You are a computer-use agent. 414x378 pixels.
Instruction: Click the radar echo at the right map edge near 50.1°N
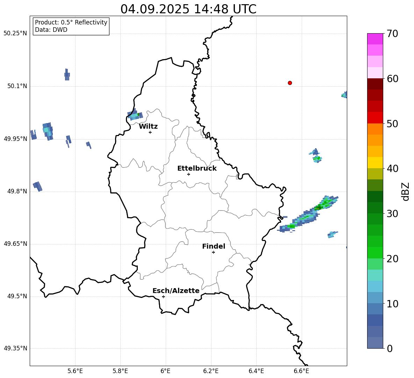tap(344, 95)
